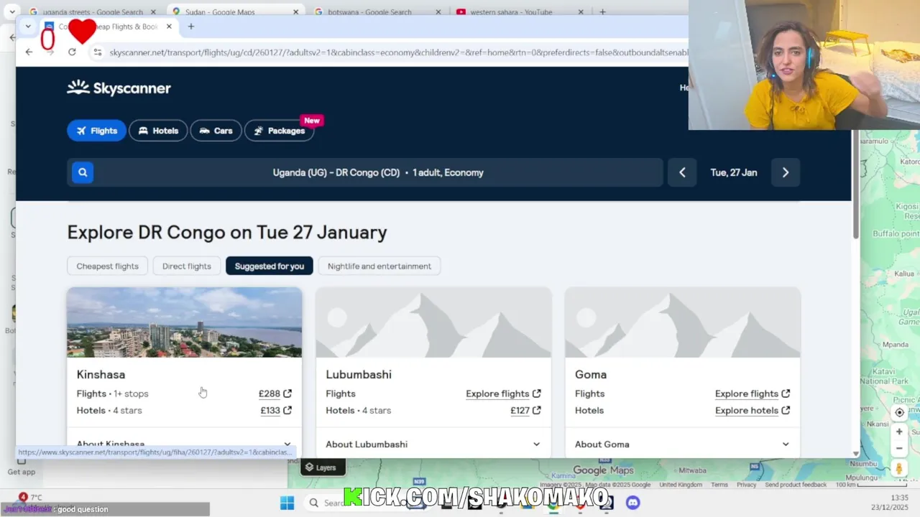Open Privacy link in Google Maps footer

tap(746, 485)
